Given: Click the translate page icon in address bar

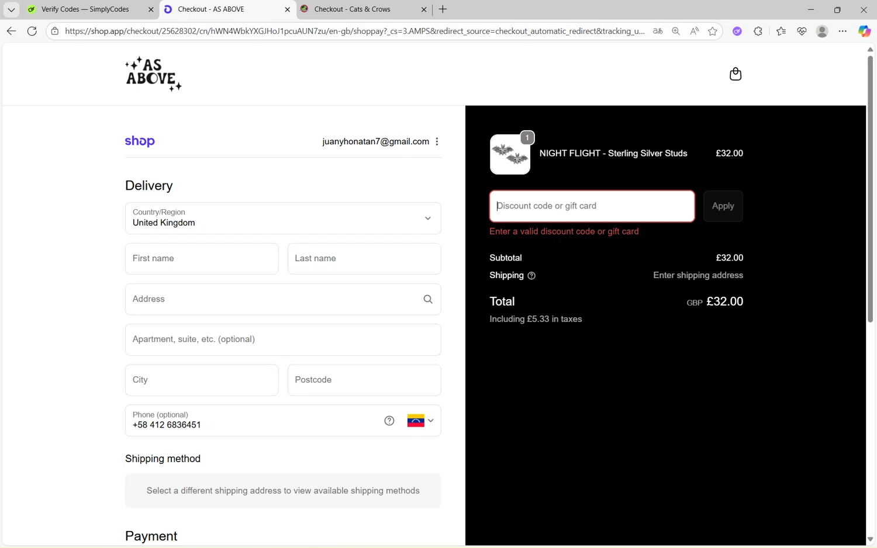Looking at the screenshot, I should (x=658, y=31).
